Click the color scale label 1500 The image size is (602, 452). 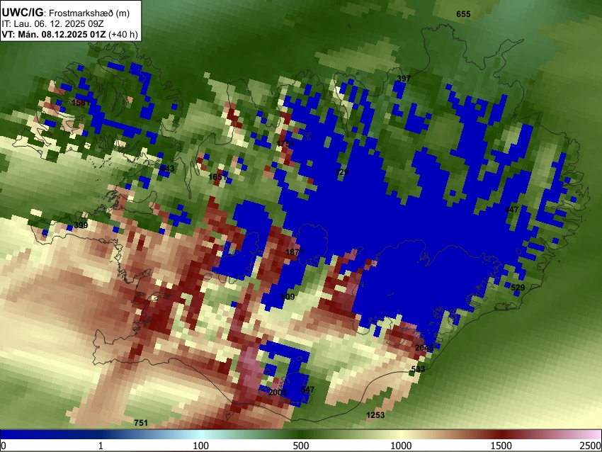[x=501, y=446]
